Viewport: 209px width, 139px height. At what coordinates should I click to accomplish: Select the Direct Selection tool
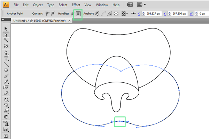pos(6,34)
